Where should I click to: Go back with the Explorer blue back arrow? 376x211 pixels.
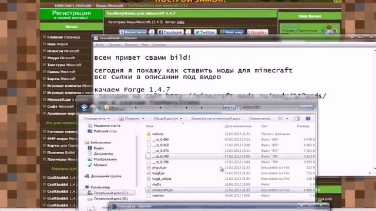pos(84,108)
